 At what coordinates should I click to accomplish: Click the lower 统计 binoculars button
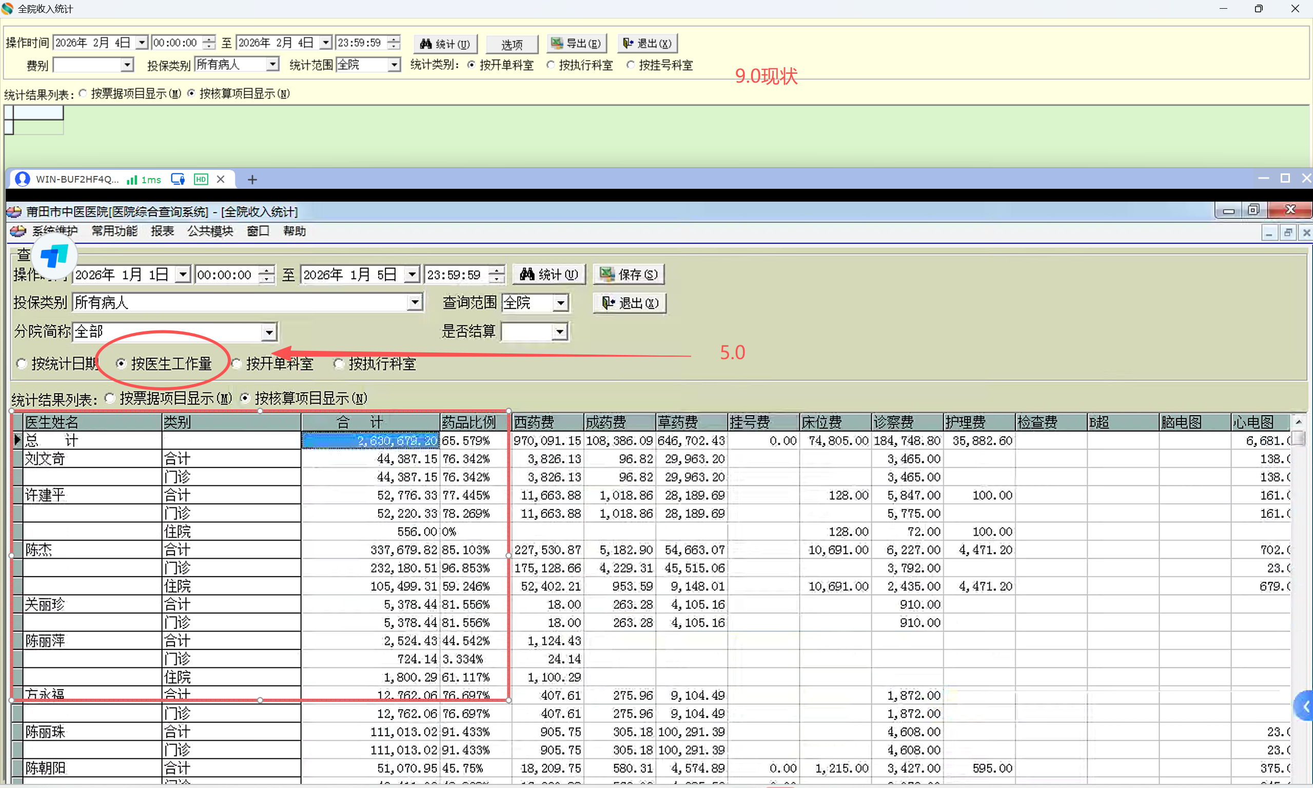[548, 274]
